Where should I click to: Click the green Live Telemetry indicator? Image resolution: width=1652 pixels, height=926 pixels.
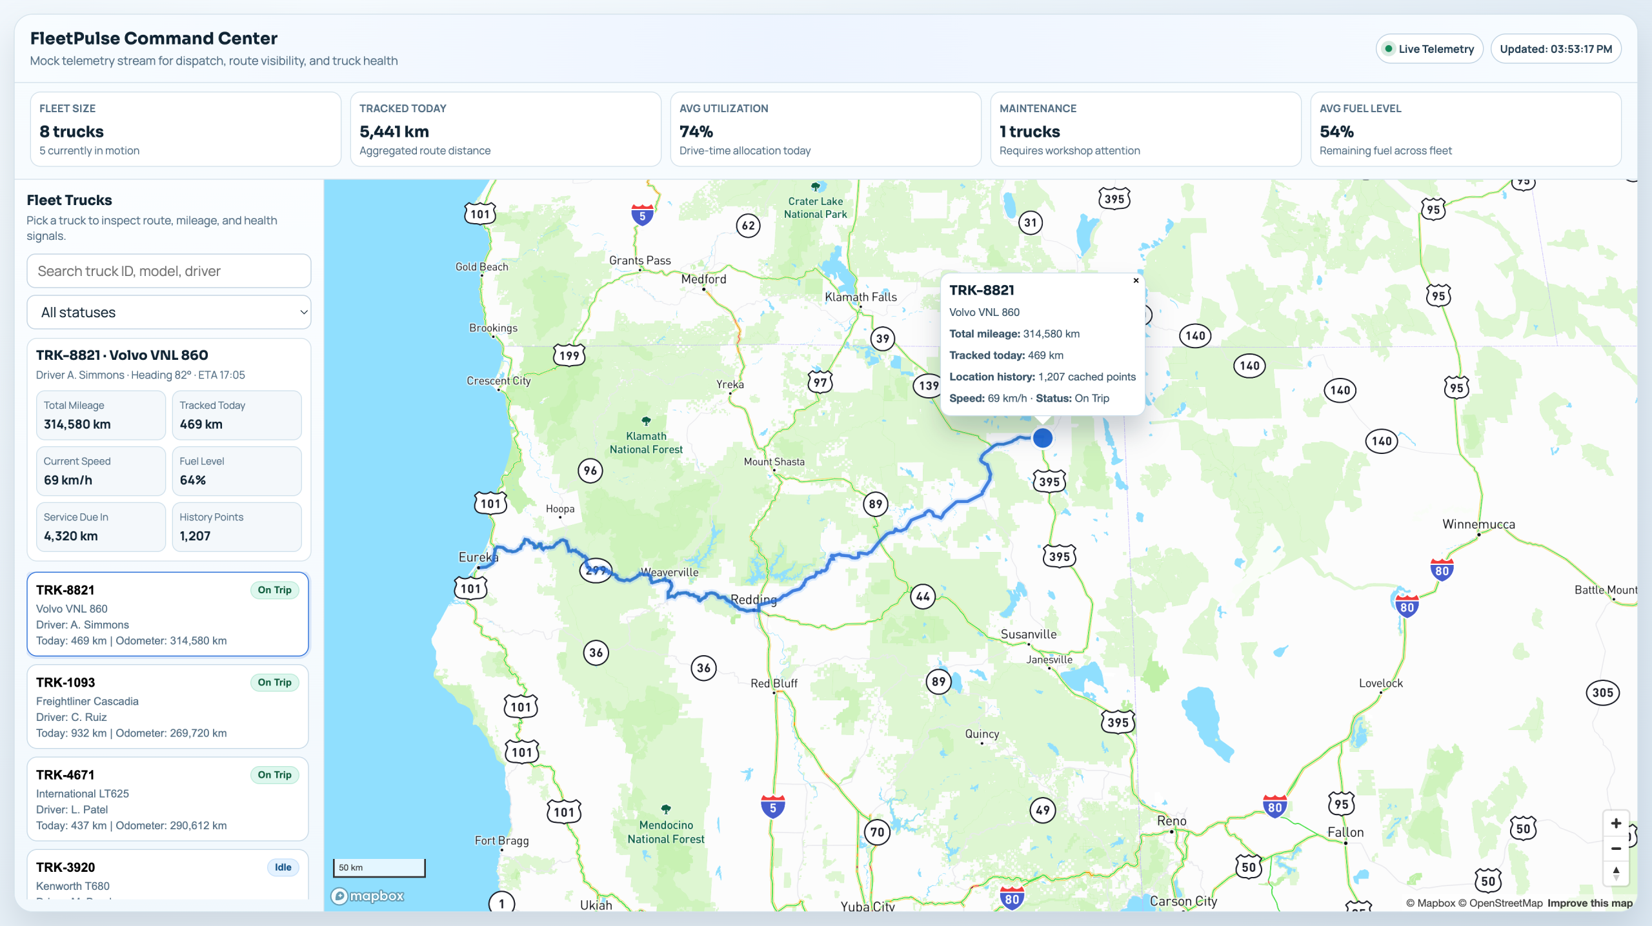click(x=1388, y=49)
